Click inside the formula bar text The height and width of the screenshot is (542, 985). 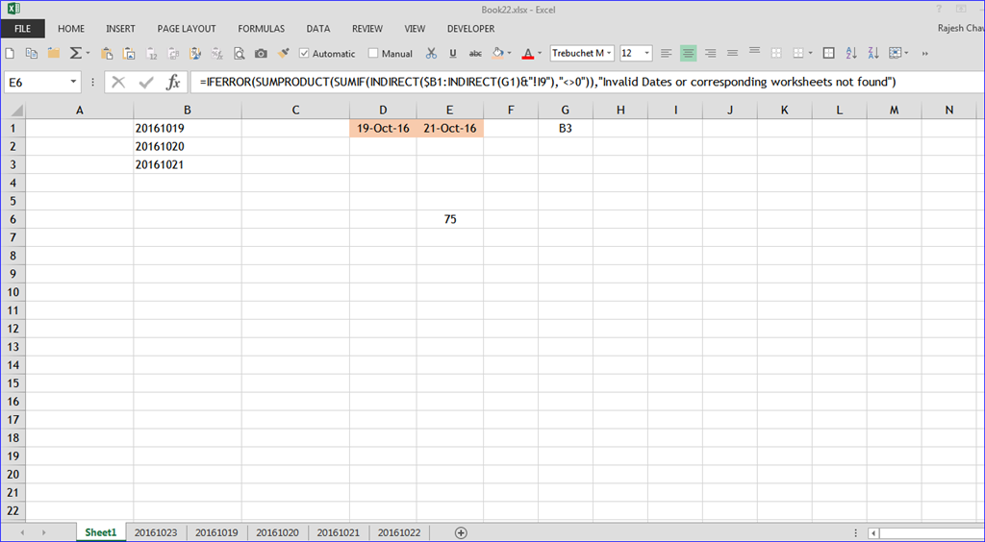[x=546, y=83]
